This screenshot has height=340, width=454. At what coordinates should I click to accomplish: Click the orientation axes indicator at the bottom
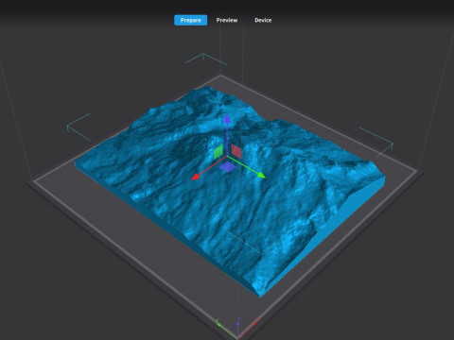(x=237, y=328)
